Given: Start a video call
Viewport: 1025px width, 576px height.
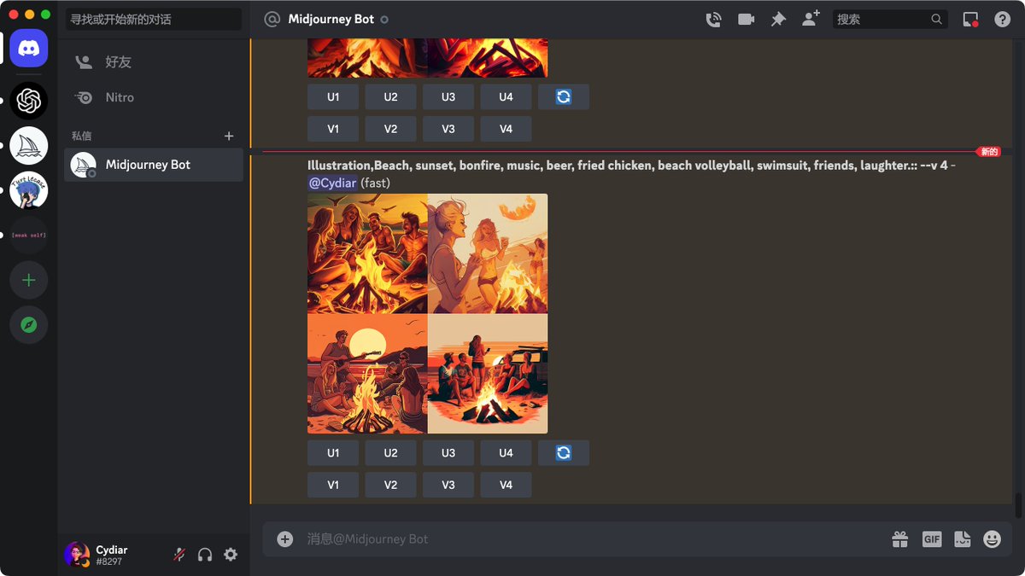Looking at the screenshot, I should (745, 19).
